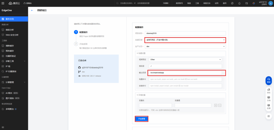Click the user avatar in top right
Screen dimensions: 274x130
(x=270, y=3)
